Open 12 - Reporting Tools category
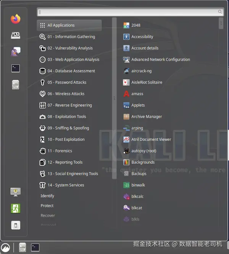This screenshot has width=229, height=254. point(69,162)
